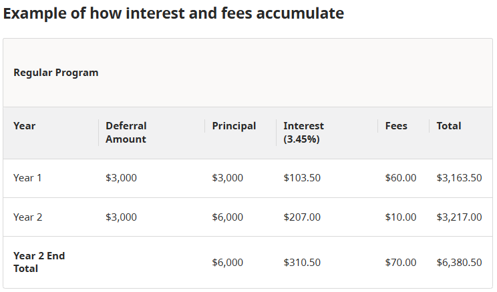Viewport: 497px width, 292px height.
Task: Select the $60.00 fees cell
Action: 401,178
